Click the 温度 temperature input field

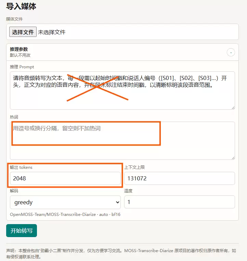(x=180, y=202)
